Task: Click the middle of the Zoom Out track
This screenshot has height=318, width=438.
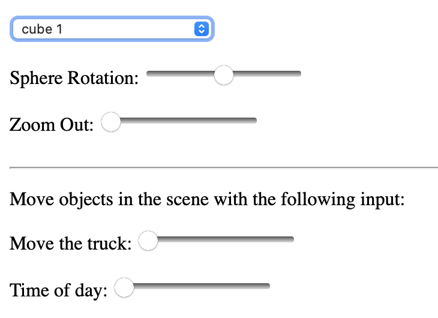Action: (179, 121)
